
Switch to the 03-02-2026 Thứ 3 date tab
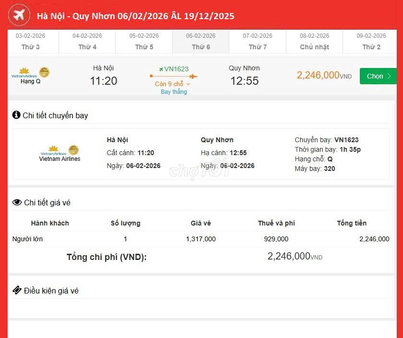(x=32, y=41)
